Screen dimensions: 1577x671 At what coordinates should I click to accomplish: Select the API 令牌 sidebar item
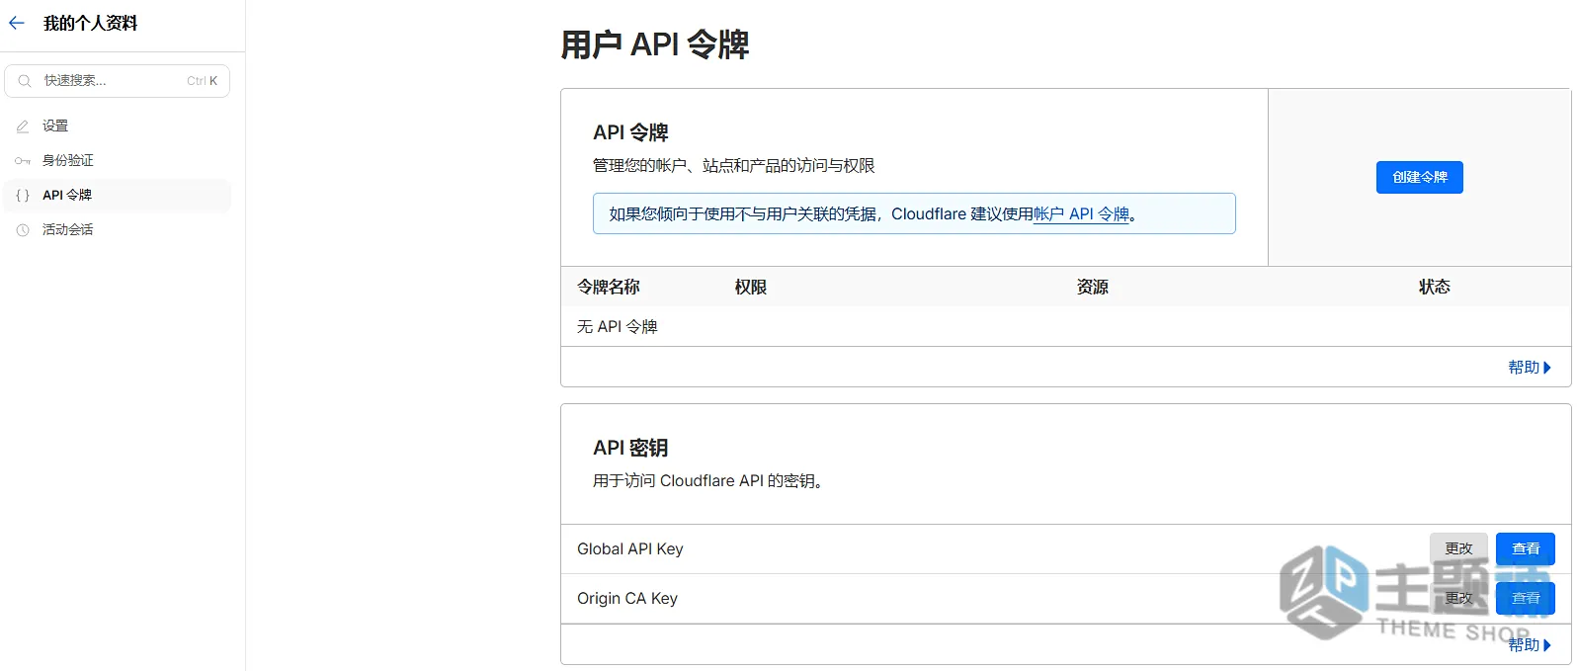point(118,196)
